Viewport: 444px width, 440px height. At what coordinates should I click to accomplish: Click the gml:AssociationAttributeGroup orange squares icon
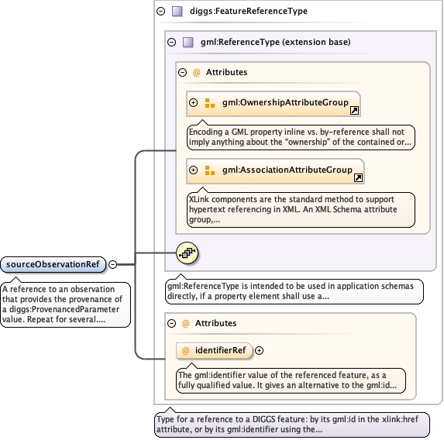tap(209, 170)
